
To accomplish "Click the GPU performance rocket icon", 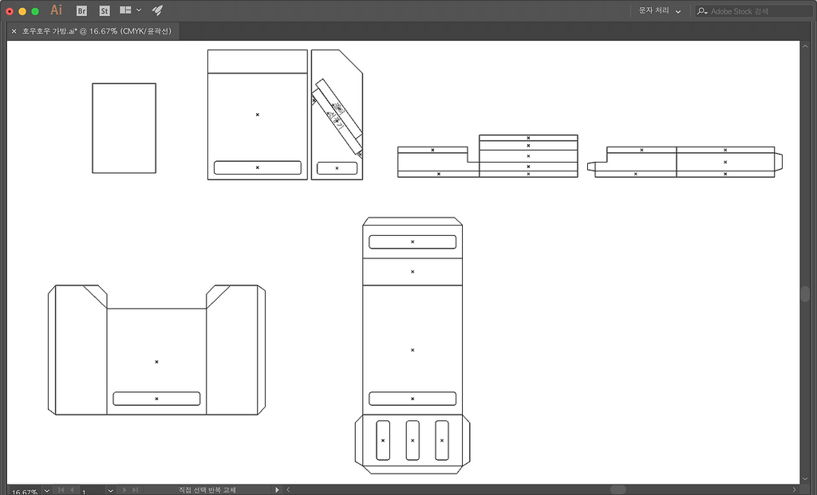I will click(157, 10).
